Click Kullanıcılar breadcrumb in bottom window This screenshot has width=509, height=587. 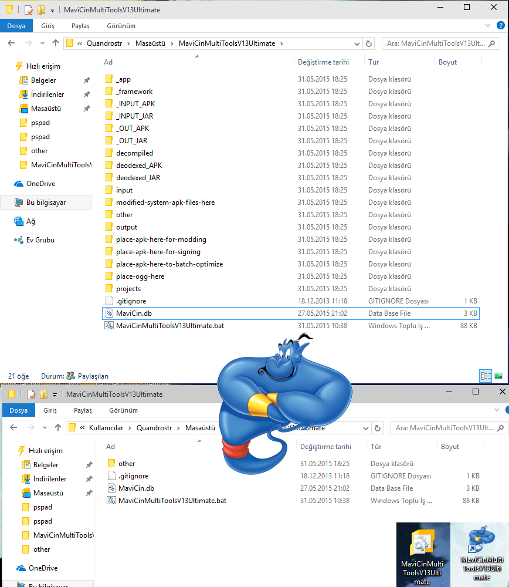[106, 428]
